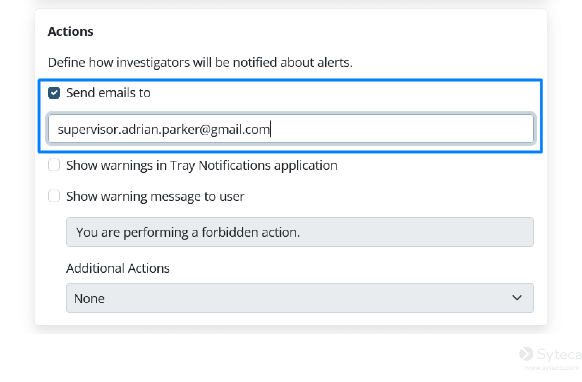This screenshot has width=582, height=382.
Task: Enable Show warnings in Tray Notifications checkbox
Action: [x=54, y=165]
